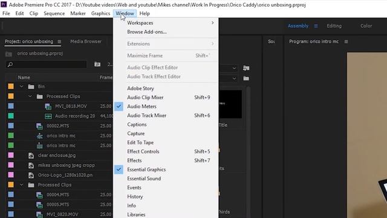Collapse the Bin folder
The height and width of the screenshot is (218, 387).
pyautogui.click(x=22, y=86)
